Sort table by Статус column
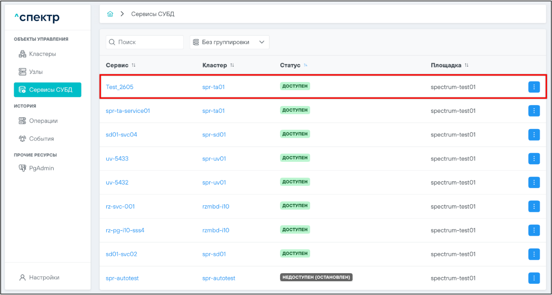The width and height of the screenshot is (552, 295). tap(305, 65)
